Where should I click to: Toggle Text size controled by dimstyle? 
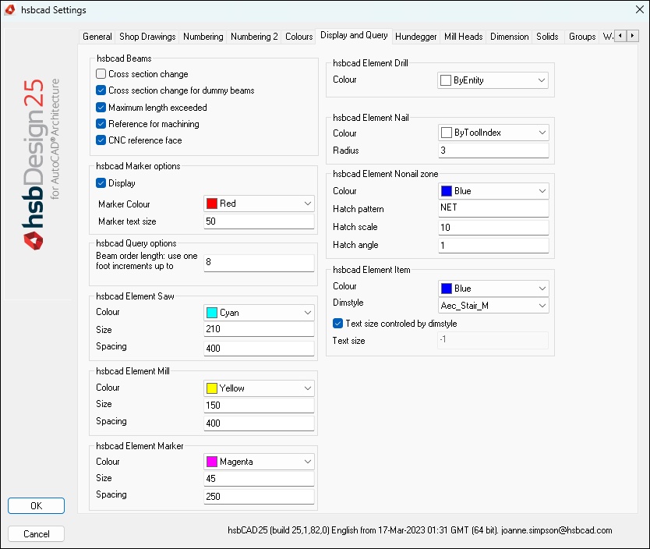pyautogui.click(x=337, y=324)
